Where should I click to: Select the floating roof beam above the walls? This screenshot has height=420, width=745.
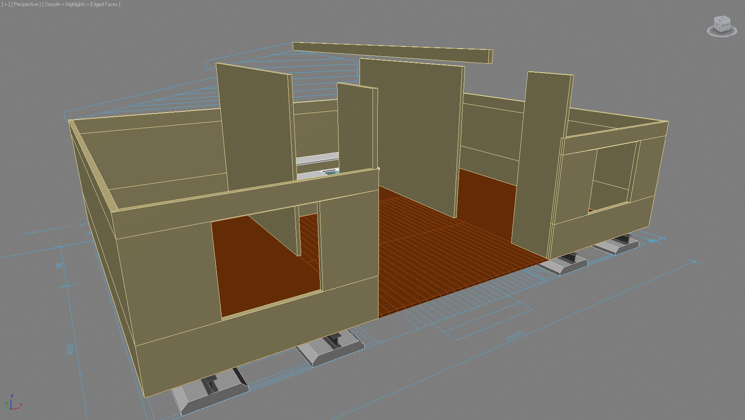[391, 52]
